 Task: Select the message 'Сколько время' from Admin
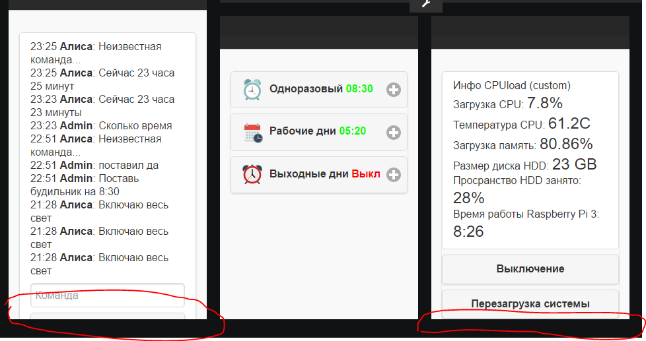pyautogui.click(x=135, y=125)
